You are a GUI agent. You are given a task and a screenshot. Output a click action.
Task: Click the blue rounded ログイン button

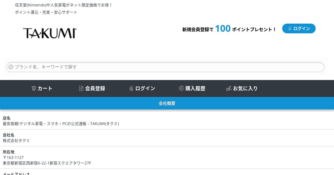click(x=299, y=29)
